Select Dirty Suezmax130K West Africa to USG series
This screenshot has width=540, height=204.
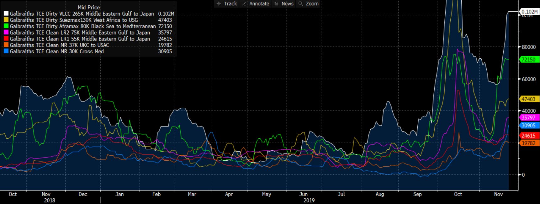[x=74, y=20]
